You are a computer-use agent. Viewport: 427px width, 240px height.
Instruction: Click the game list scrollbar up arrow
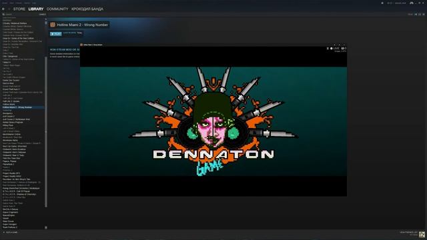[x=46, y=19]
